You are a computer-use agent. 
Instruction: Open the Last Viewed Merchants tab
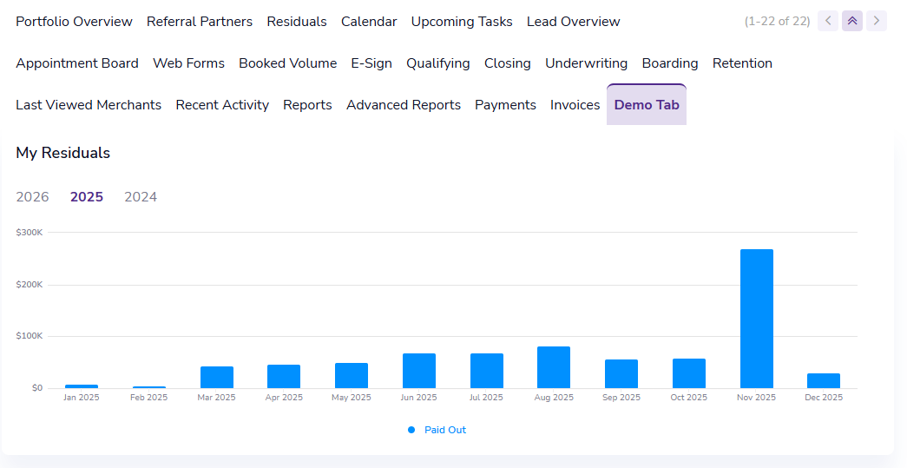(x=89, y=105)
